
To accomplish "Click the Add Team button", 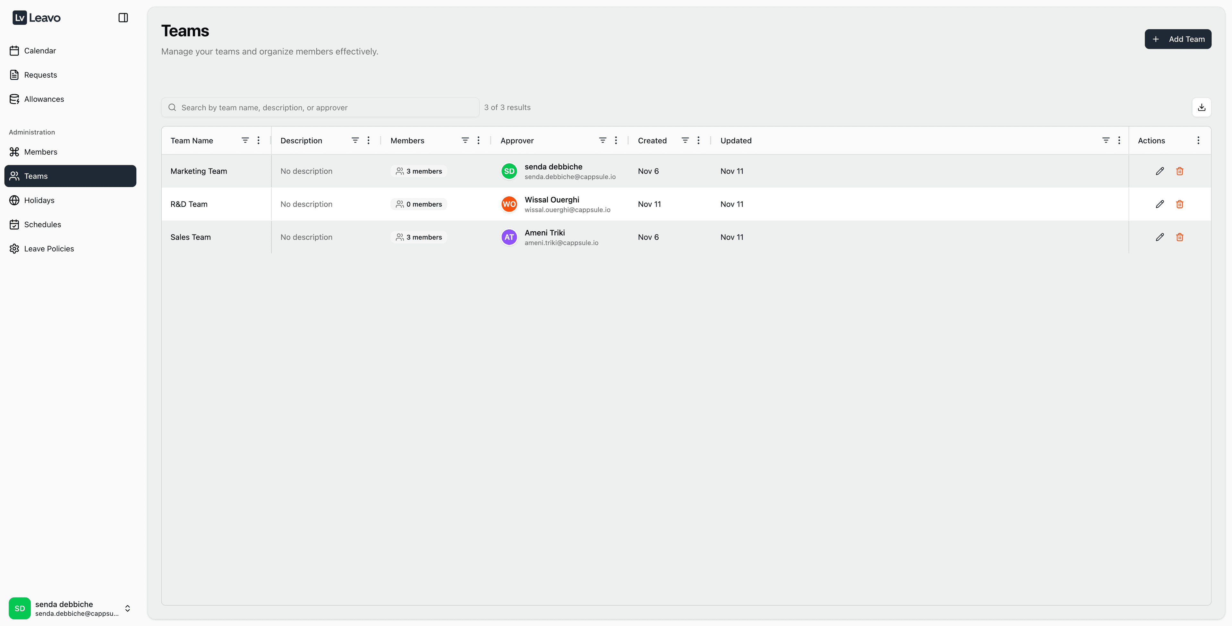I will 1177,39.
